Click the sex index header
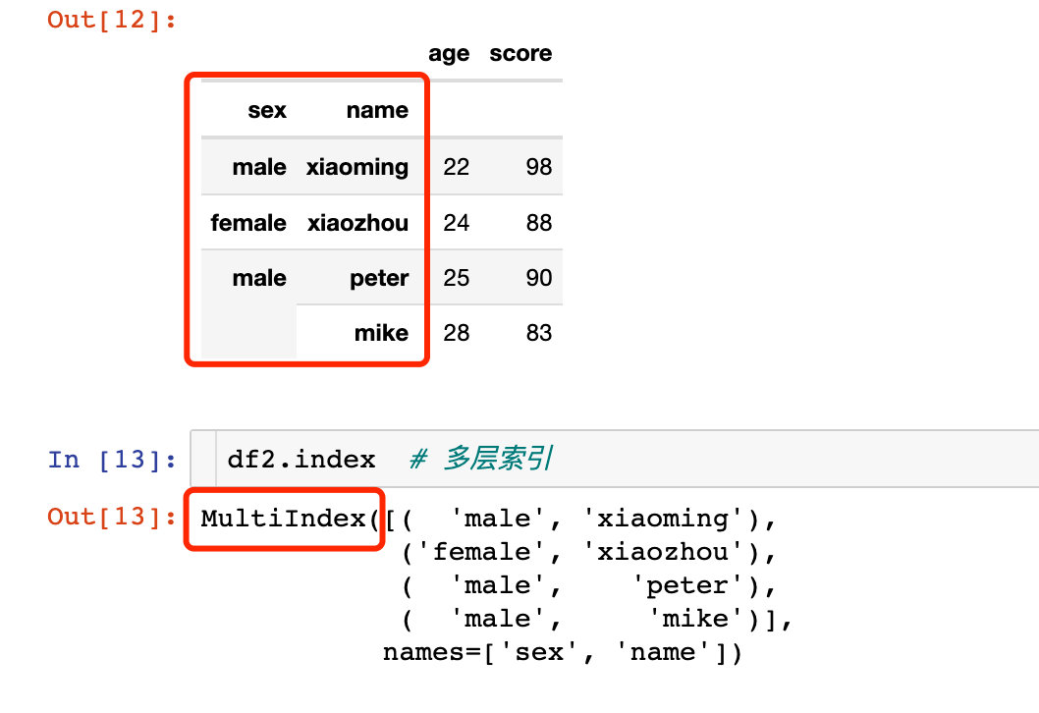This screenshot has width=1039, height=713. pos(267,110)
